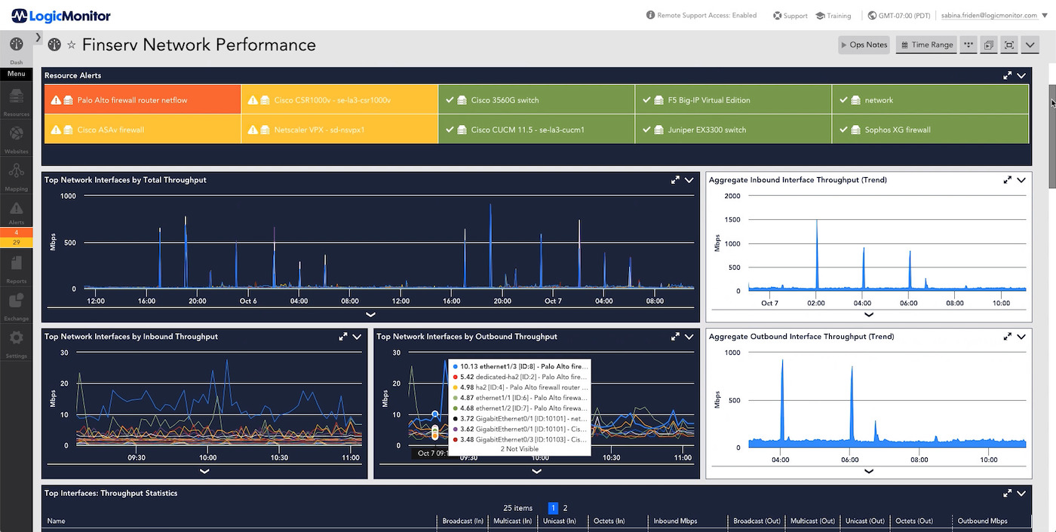Enter full screen dashboard mode

[x=1009, y=45]
